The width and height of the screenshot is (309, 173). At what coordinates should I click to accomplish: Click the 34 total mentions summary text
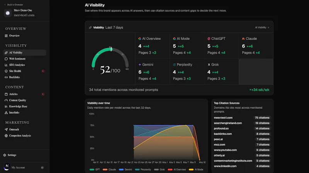(x=123, y=90)
